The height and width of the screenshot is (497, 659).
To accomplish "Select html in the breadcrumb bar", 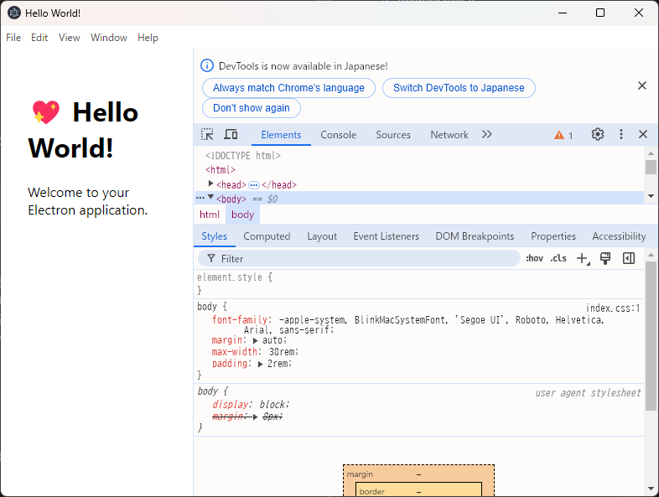I will click(x=210, y=215).
